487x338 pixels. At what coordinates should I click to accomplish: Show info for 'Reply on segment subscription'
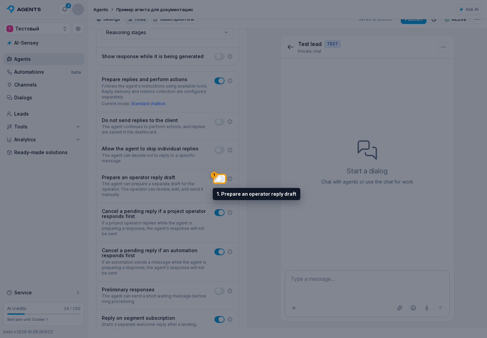(x=230, y=319)
